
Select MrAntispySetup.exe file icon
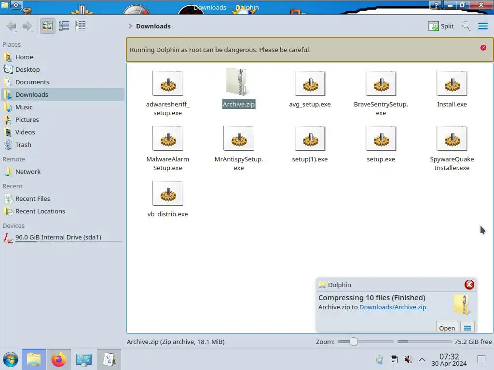coord(238,138)
